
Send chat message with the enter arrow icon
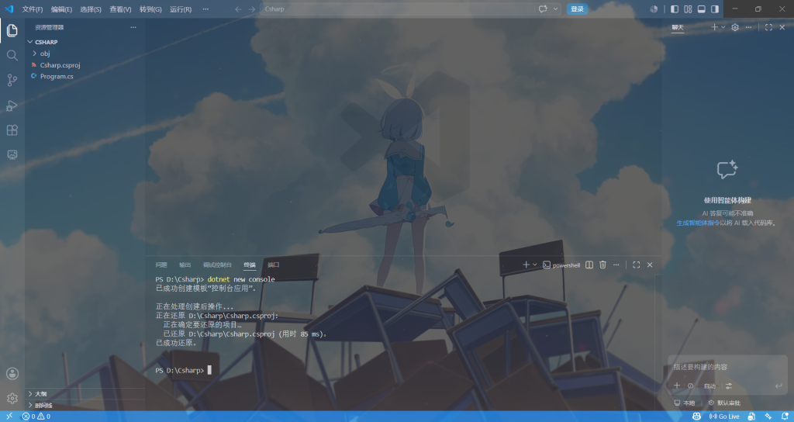point(778,386)
